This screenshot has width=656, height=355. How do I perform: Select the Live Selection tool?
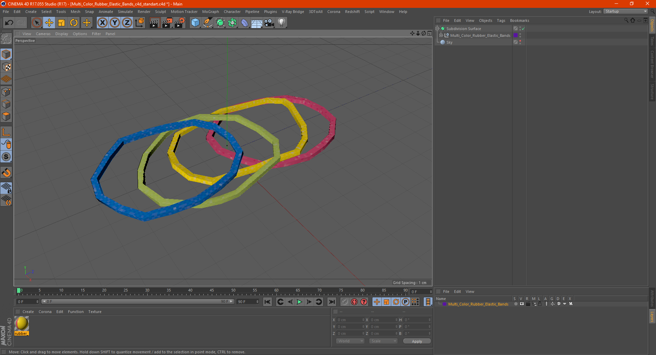point(37,23)
